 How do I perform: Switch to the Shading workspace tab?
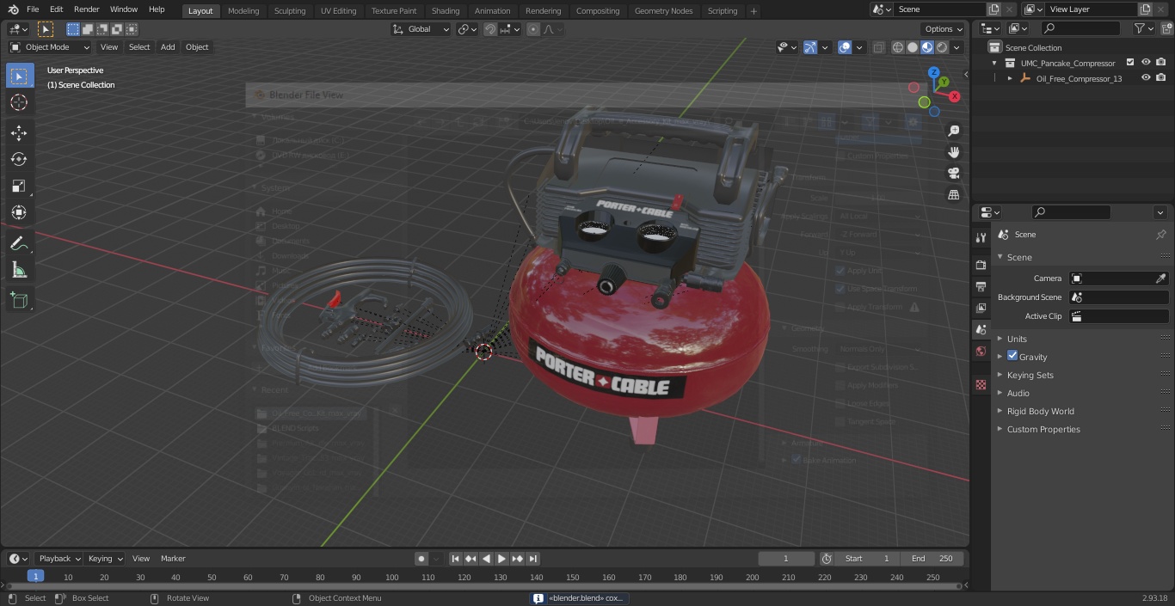pos(446,11)
